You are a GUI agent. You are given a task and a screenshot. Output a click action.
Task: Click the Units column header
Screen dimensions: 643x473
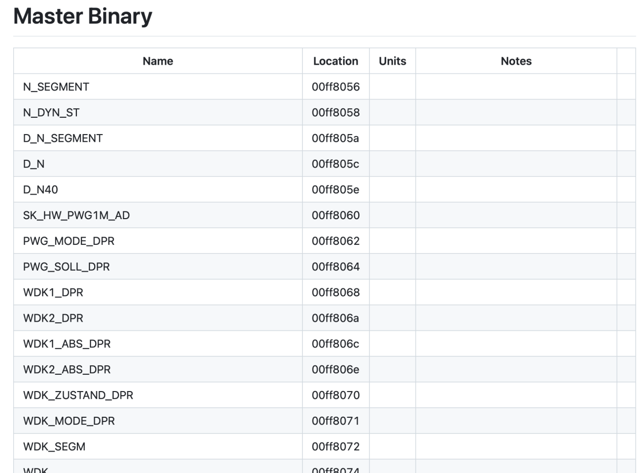pyautogui.click(x=393, y=61)
